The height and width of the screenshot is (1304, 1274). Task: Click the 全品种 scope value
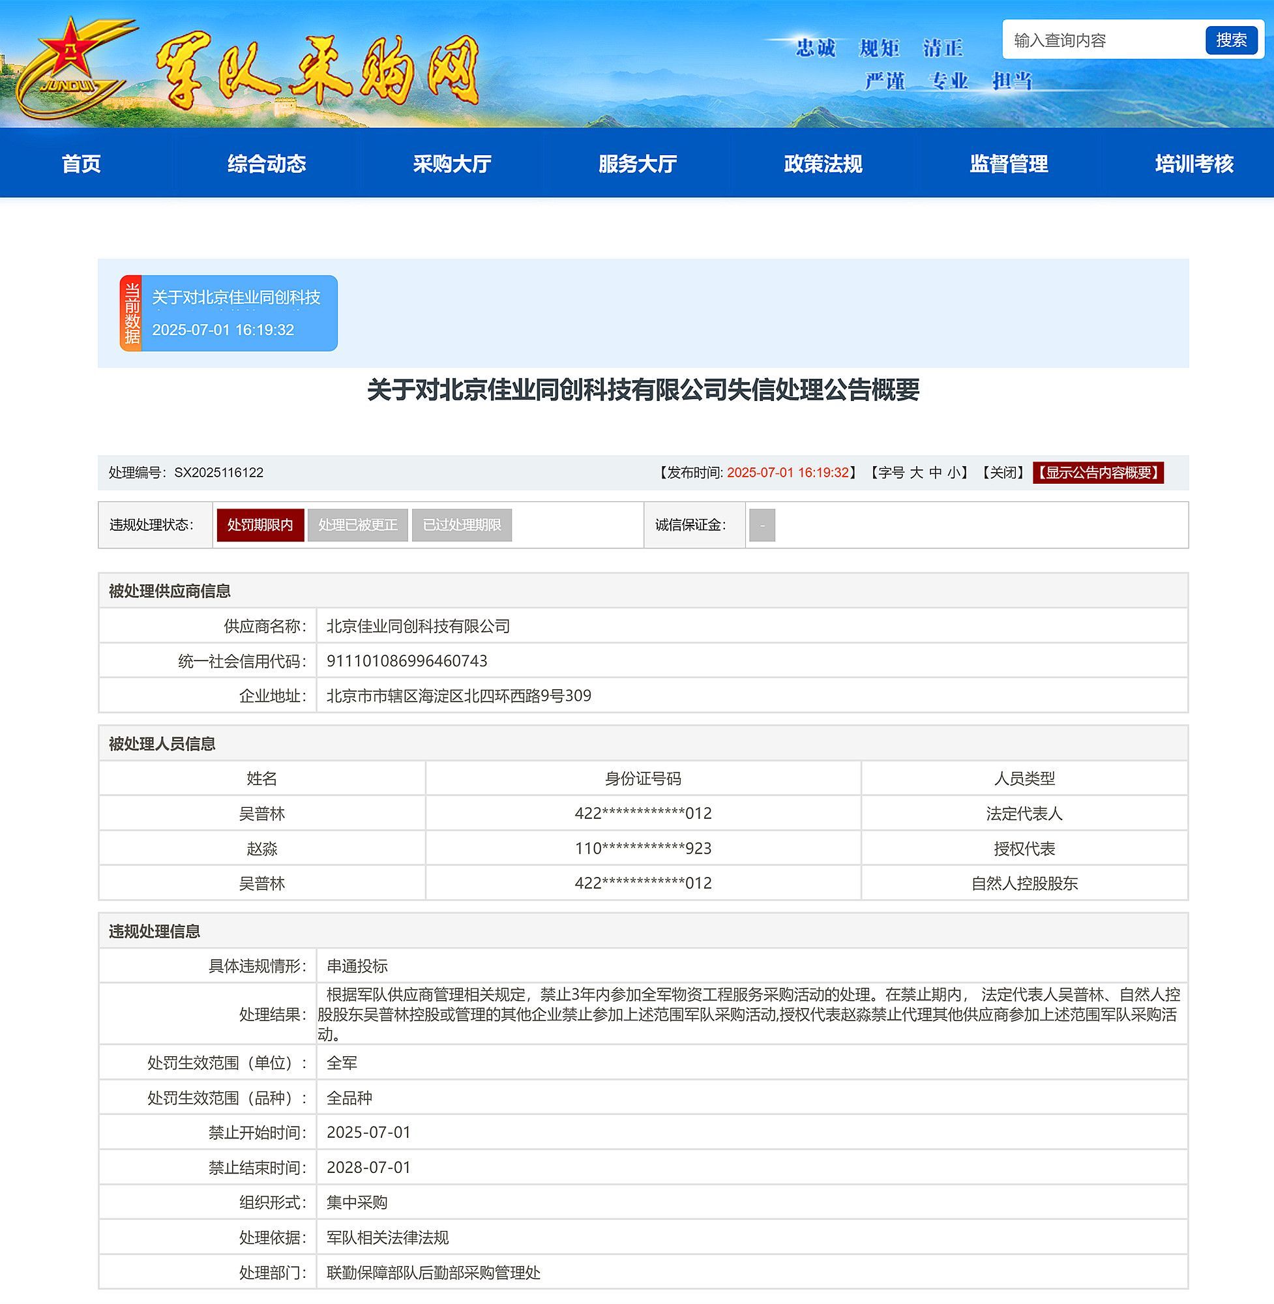[349, 1098]
